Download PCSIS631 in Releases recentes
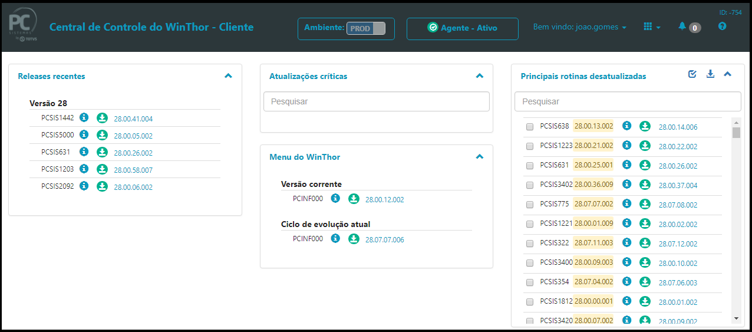 [102, 152]
